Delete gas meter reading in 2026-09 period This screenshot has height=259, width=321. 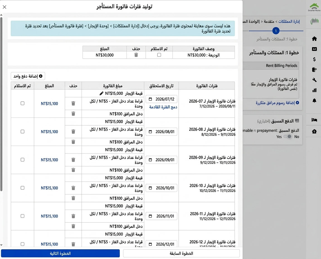[x=73, y=160]
